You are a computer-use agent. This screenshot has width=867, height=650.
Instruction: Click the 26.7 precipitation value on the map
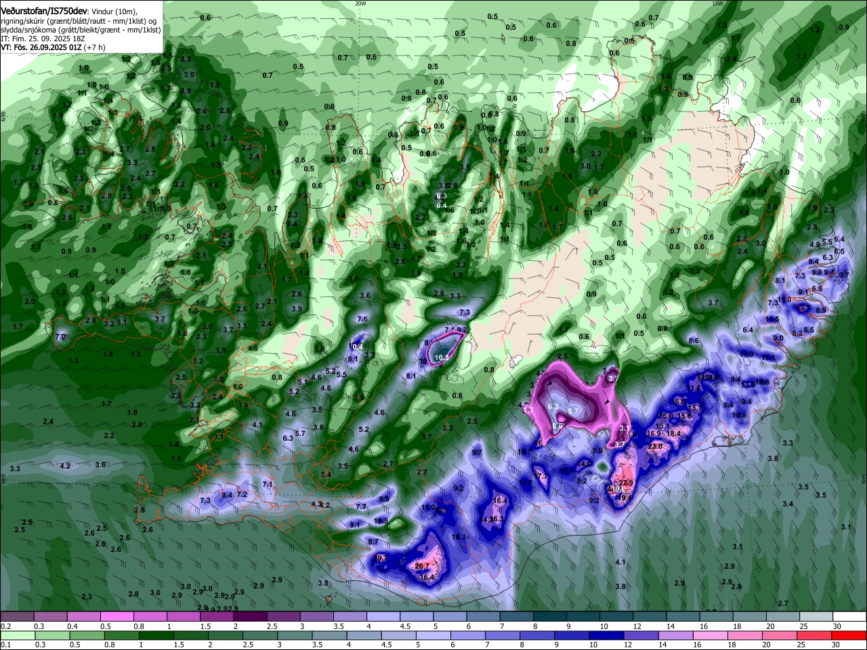(422, 566)
